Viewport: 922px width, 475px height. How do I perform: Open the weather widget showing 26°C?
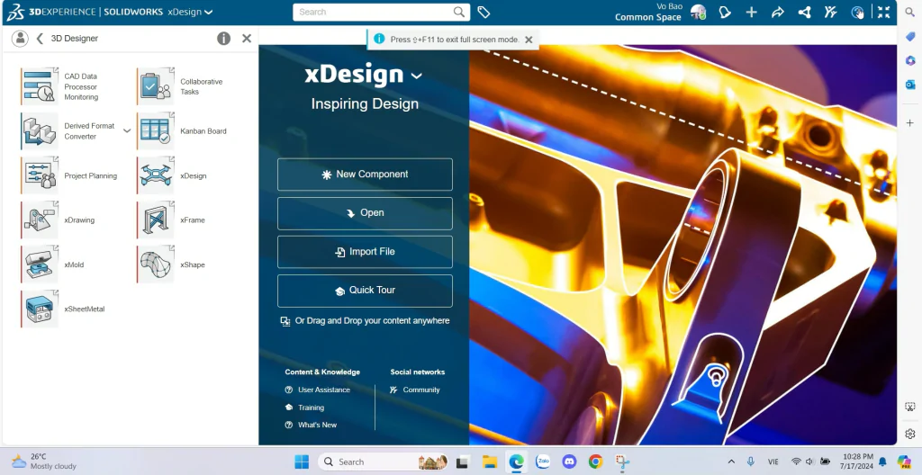[44, 462]
